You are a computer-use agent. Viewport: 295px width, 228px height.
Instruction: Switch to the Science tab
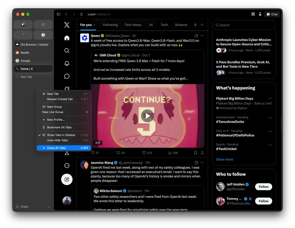pos(181,25)
